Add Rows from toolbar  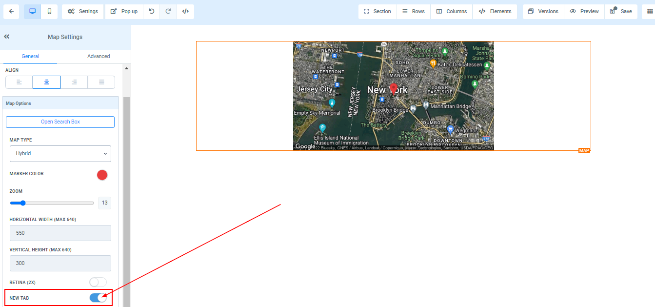[414, 11]
